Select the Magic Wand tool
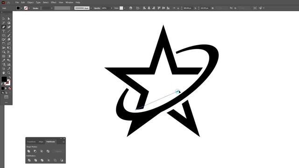The height and width of the screenshot is (168, 299). click(4, 23)
